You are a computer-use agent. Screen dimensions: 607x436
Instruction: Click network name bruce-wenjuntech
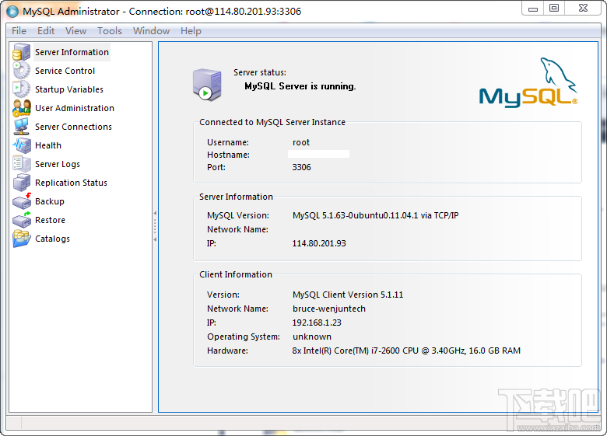click(328, 309)
